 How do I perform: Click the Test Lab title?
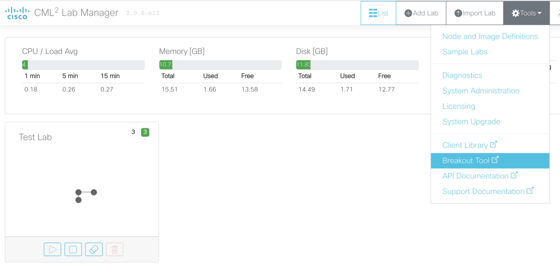pos(35,137)
